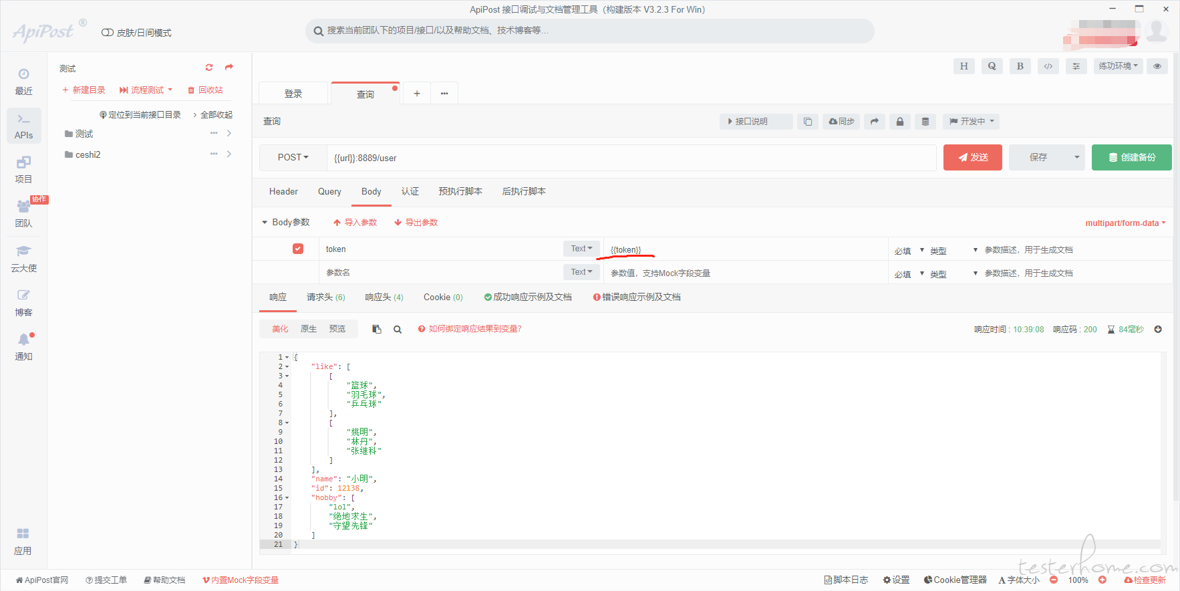Open Cookie管理器 in status bar

point(955,580)
